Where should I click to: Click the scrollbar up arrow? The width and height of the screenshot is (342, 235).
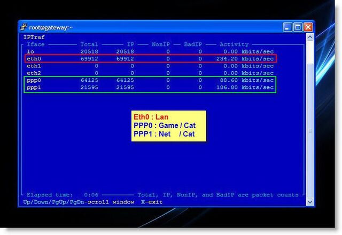[x=310, y=37]
